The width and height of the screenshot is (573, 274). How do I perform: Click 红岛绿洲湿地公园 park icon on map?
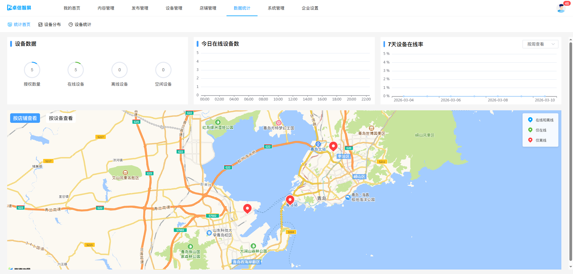coord(218,122)
